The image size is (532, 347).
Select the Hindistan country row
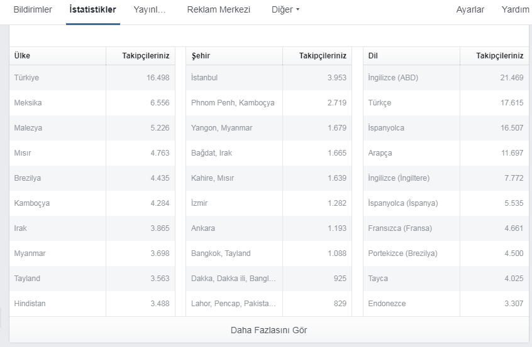click(92, 303)
